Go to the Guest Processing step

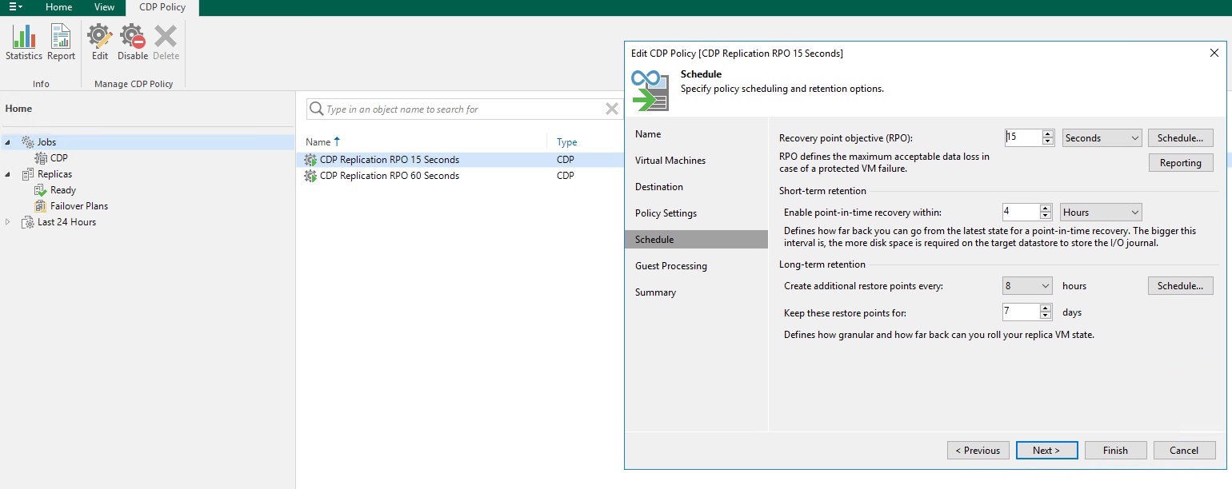(670, 266)
